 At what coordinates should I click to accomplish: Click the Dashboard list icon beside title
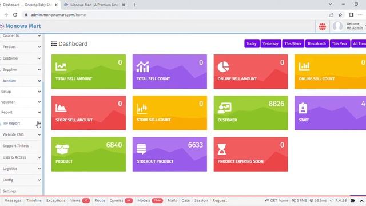coord(54,43)
